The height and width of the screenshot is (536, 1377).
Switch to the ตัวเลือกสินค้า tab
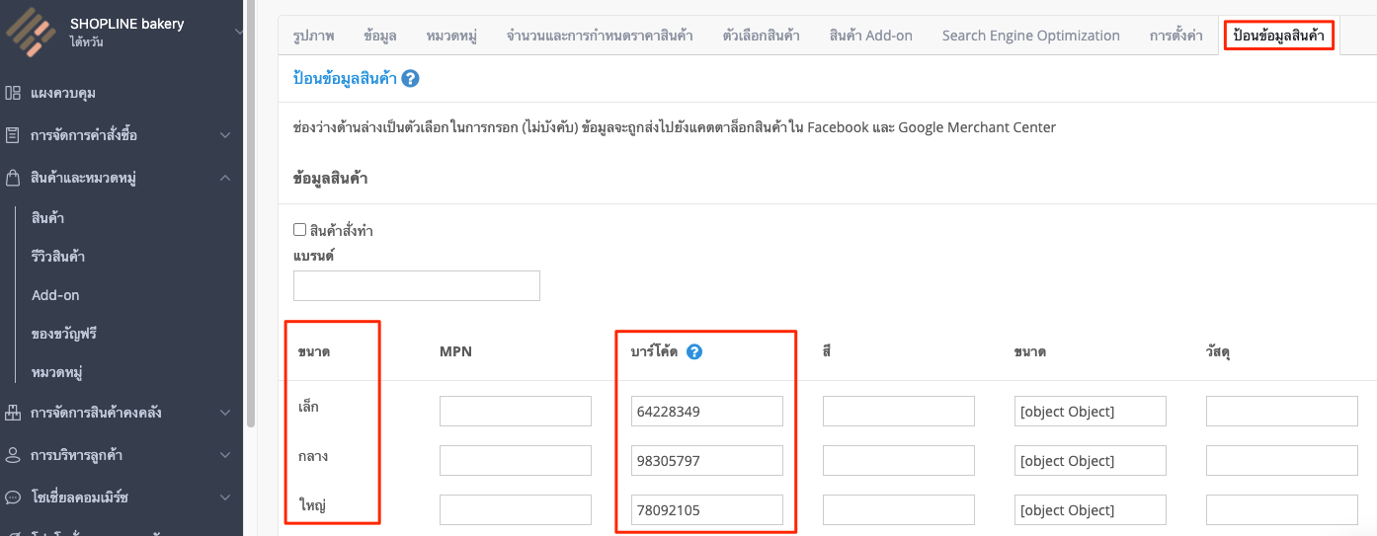tap(761, 36)
